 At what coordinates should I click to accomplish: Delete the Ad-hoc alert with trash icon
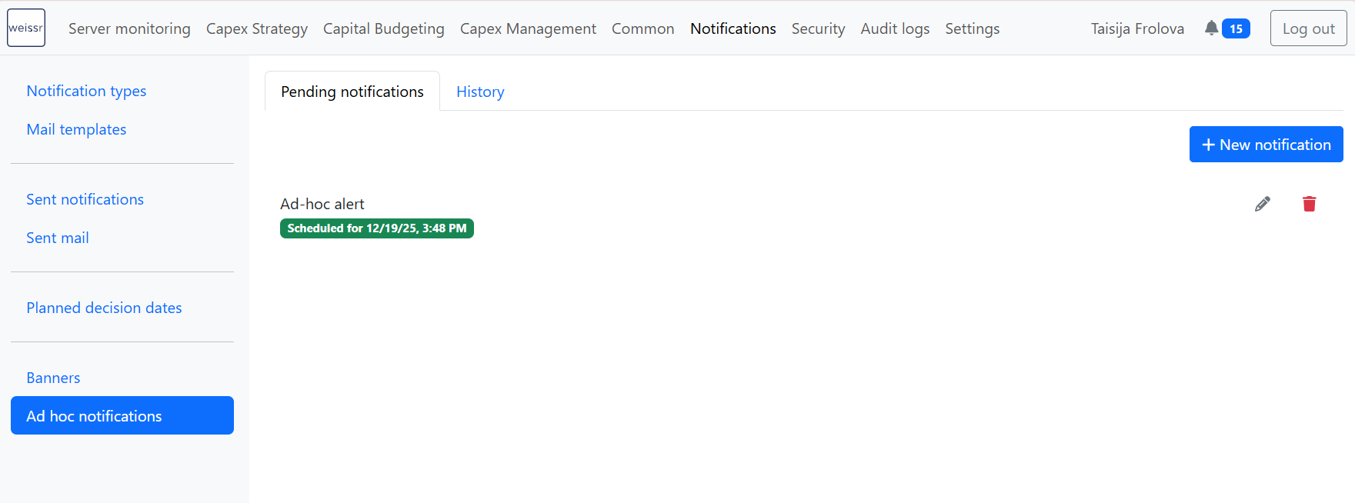[x=1309, y=204]
